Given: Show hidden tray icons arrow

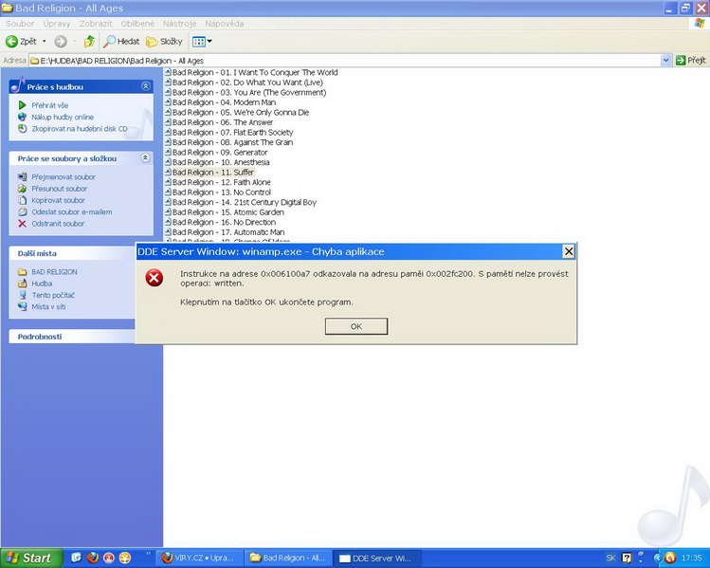Looking at the screenshot, I should pyautogui.click(x=658, y=558).
